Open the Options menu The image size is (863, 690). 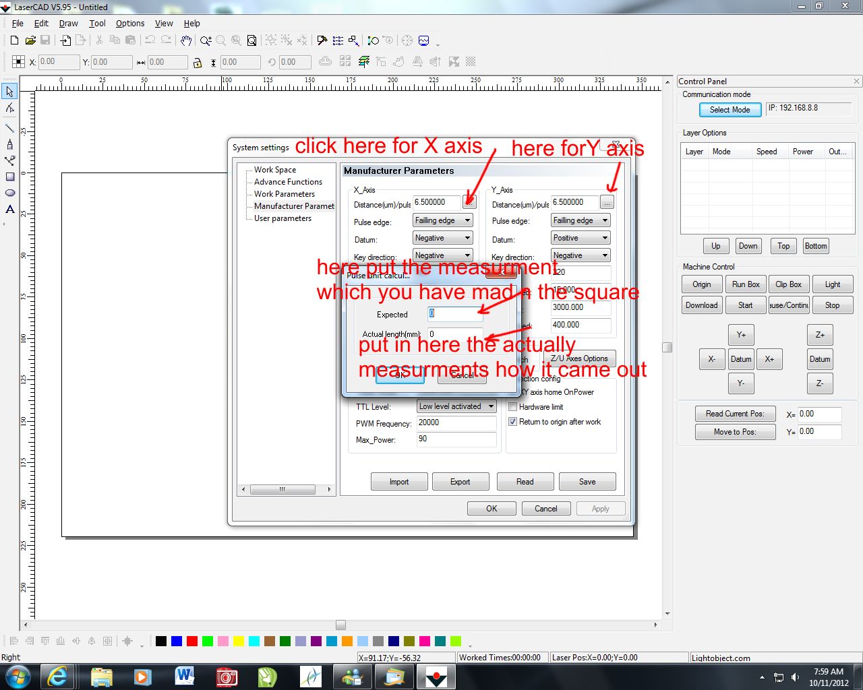[x=129, y=23]
